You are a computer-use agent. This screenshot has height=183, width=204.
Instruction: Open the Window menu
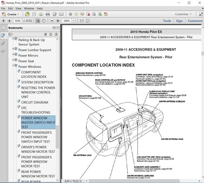click(x=29, y=9)
